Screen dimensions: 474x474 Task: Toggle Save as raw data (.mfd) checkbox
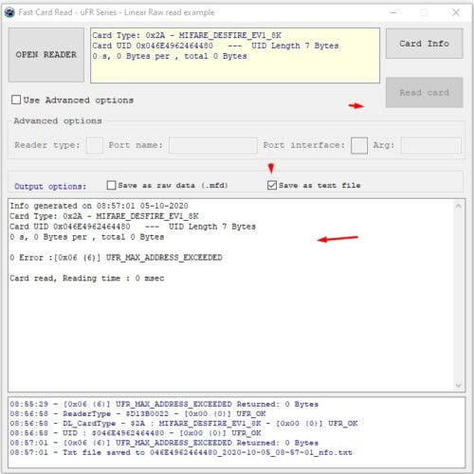(111, 185)
